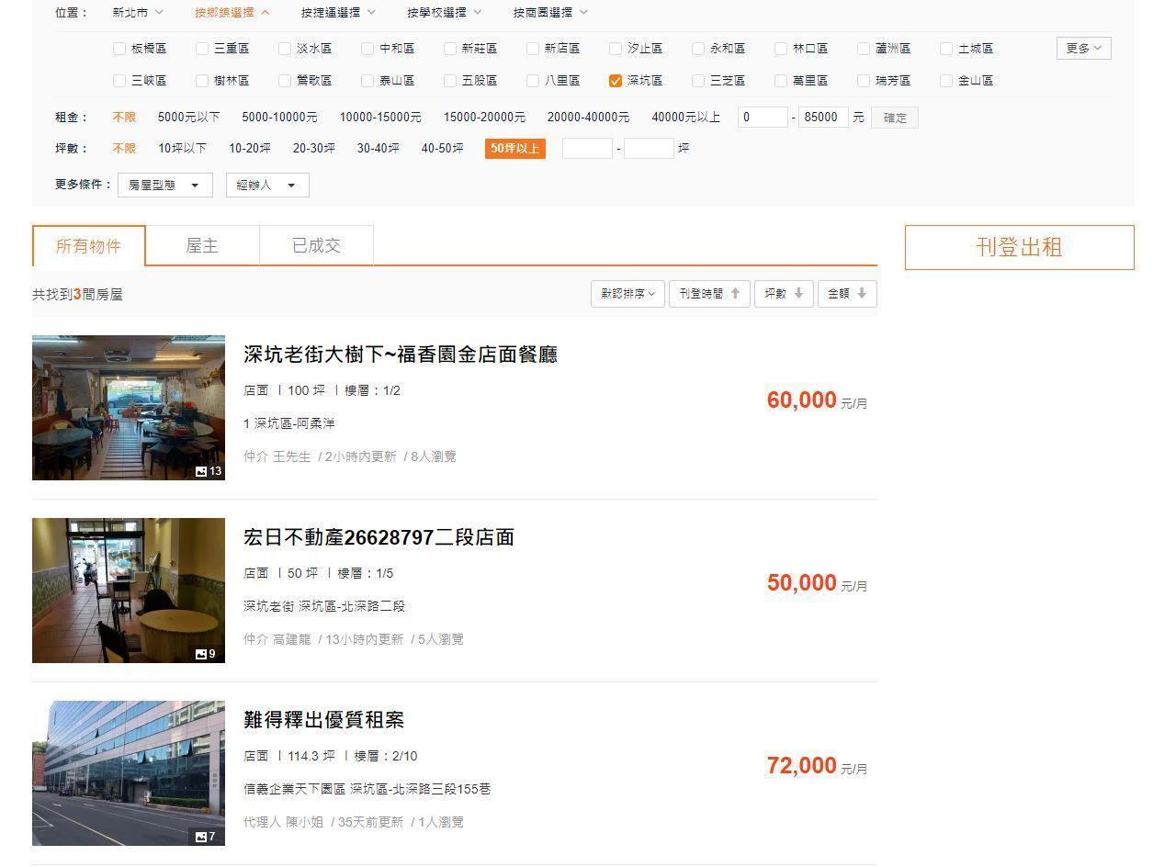The height and width of the screenshot is (867, 1153).
Task: Collapse the 按鄉鎮選擇 selector
Action: click(232, 13)
